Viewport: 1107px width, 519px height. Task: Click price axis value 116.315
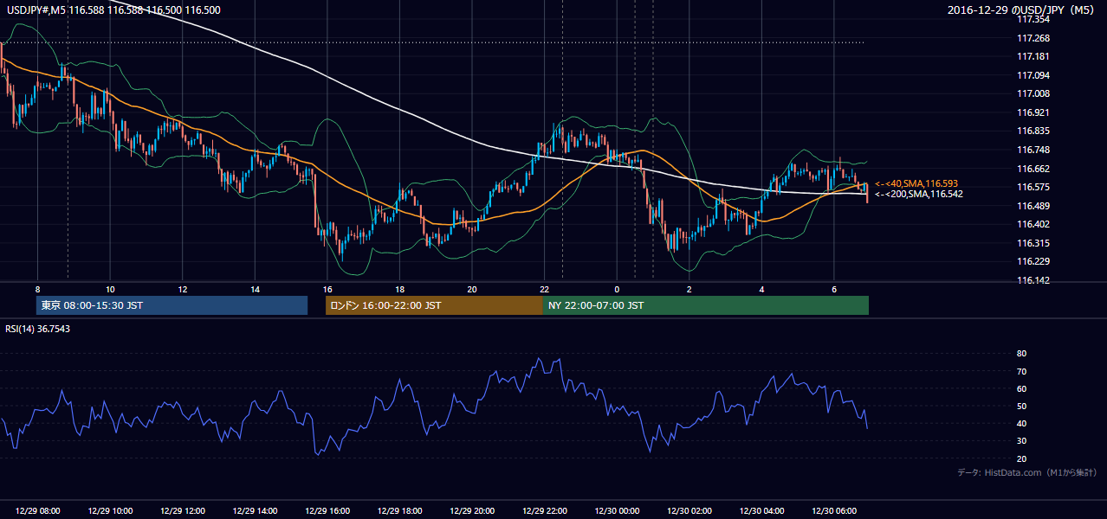click(1033, 243)
